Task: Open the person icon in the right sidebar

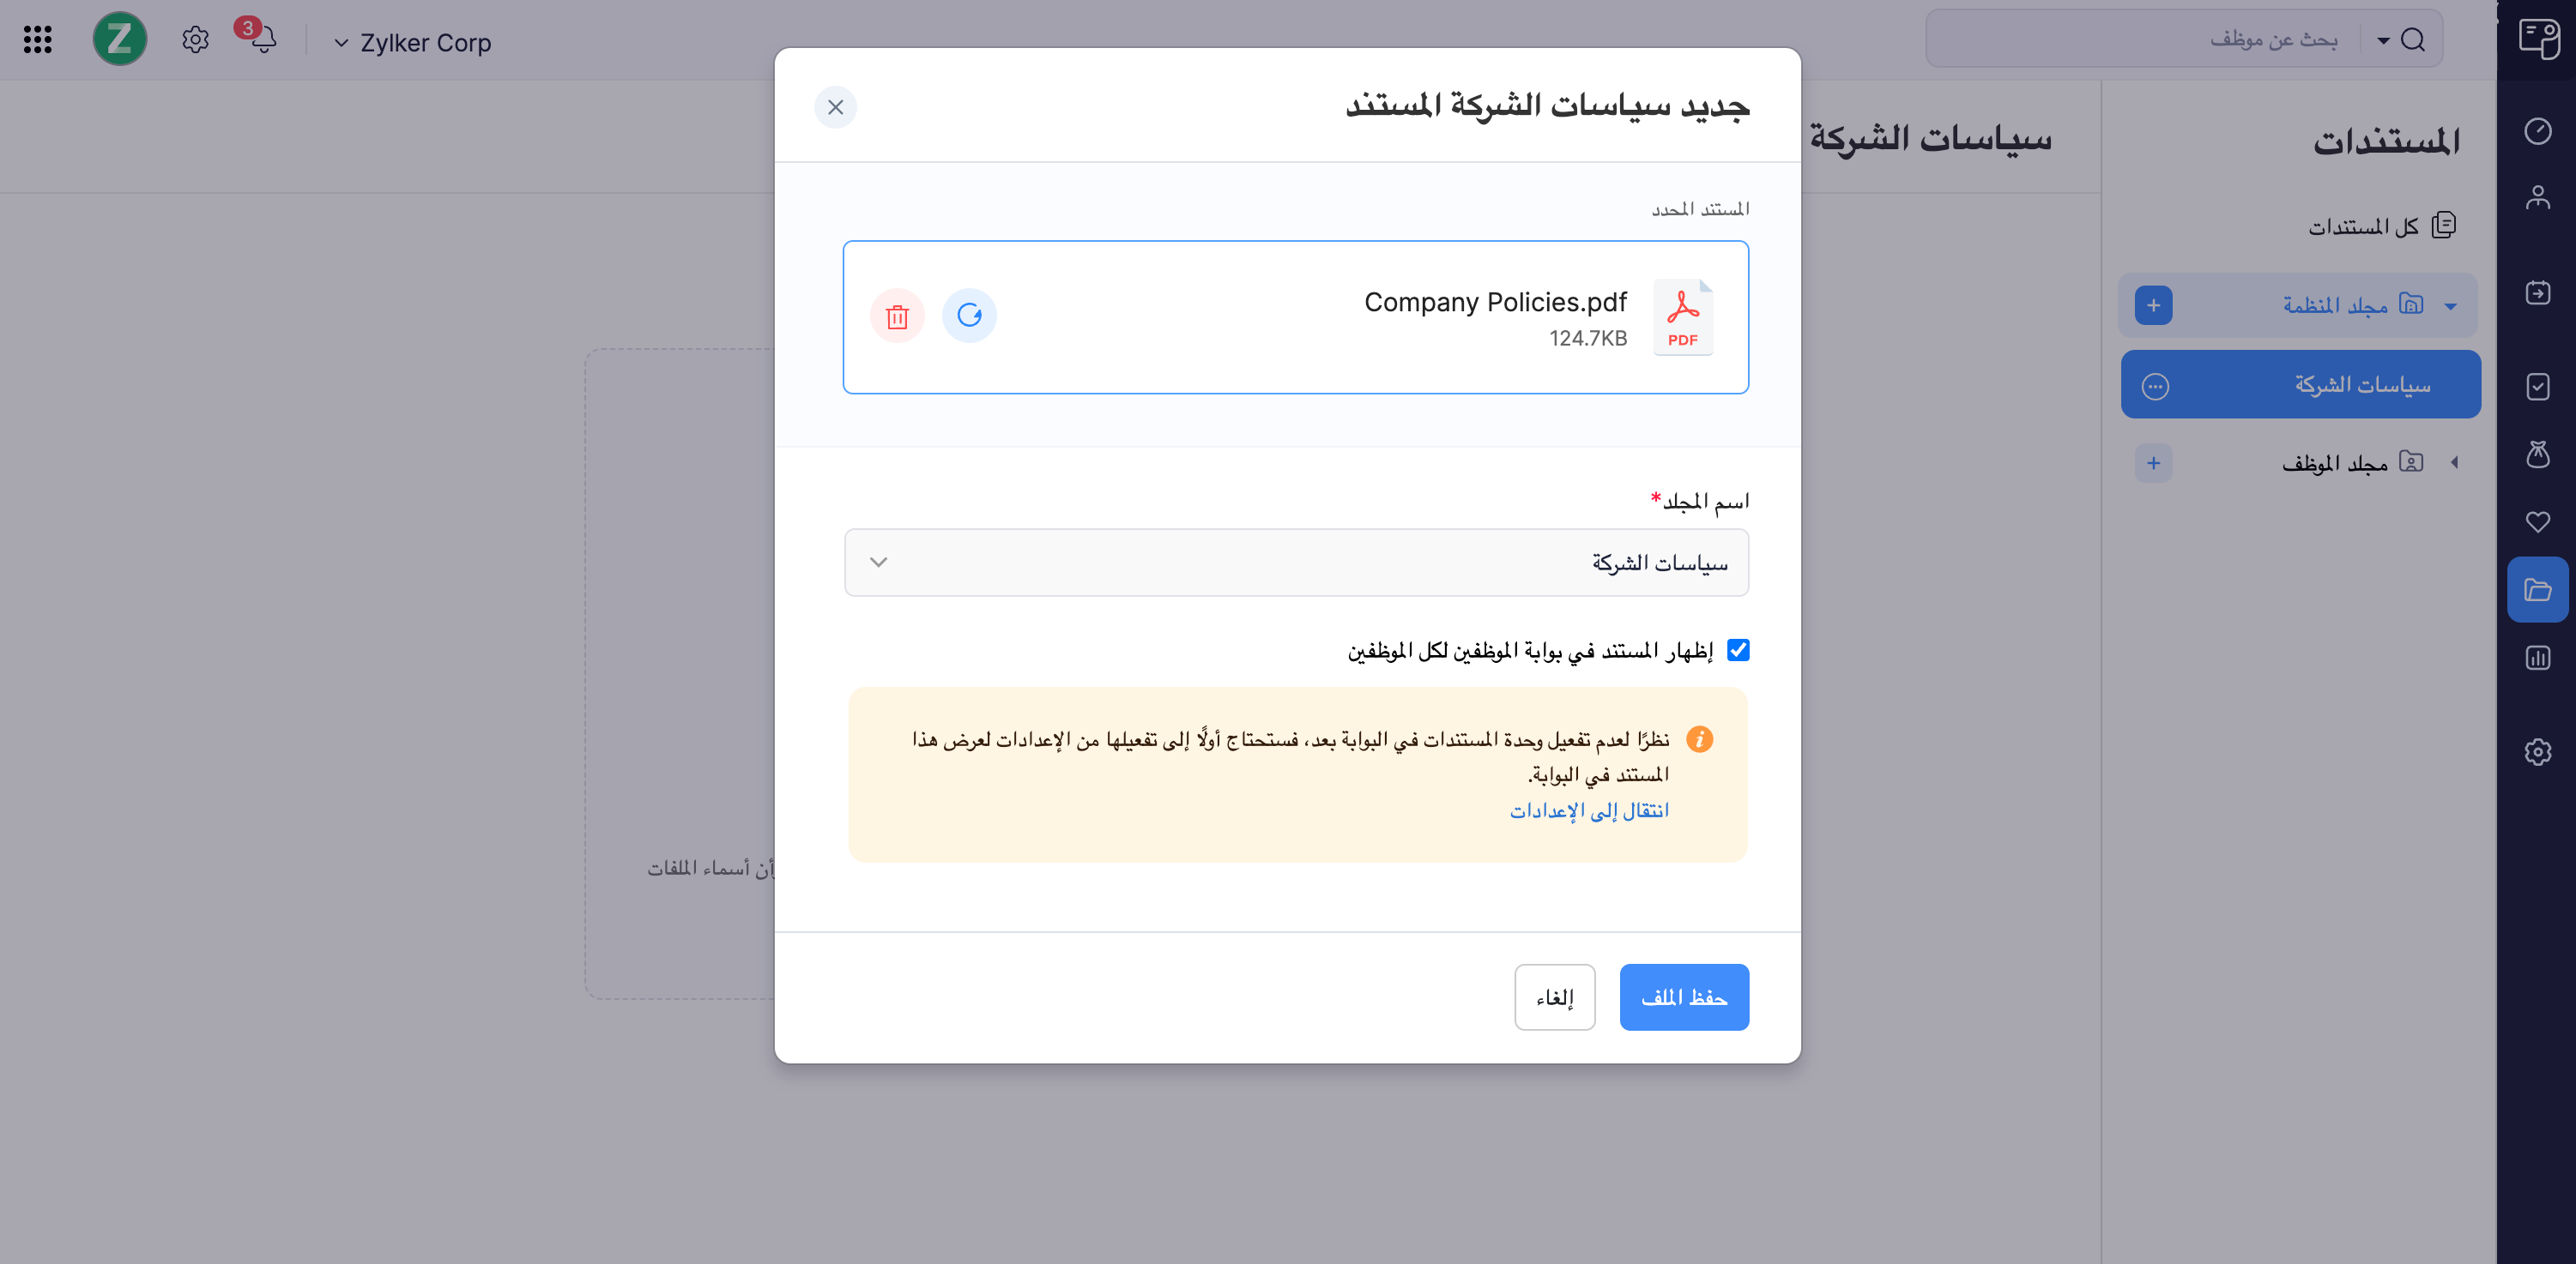Action: tap(2538, 196)
